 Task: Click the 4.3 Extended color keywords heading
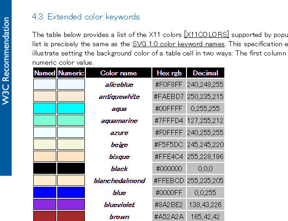coord(86,17)
